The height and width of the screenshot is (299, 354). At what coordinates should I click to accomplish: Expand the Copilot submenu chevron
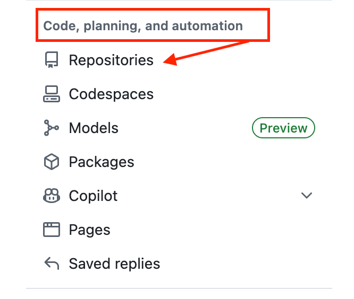[x=306, y=196]
